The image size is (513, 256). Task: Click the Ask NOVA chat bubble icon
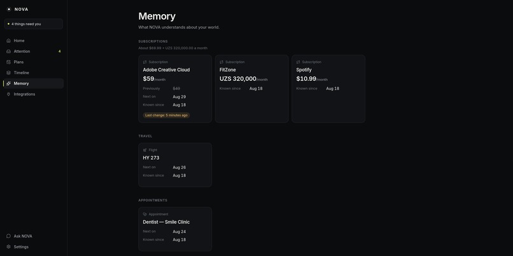[x=8, y=236]
